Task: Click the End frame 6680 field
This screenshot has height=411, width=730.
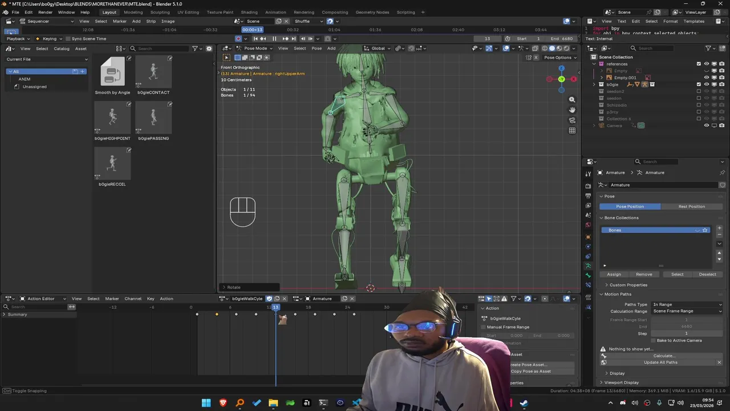Action: coord(561,39)
